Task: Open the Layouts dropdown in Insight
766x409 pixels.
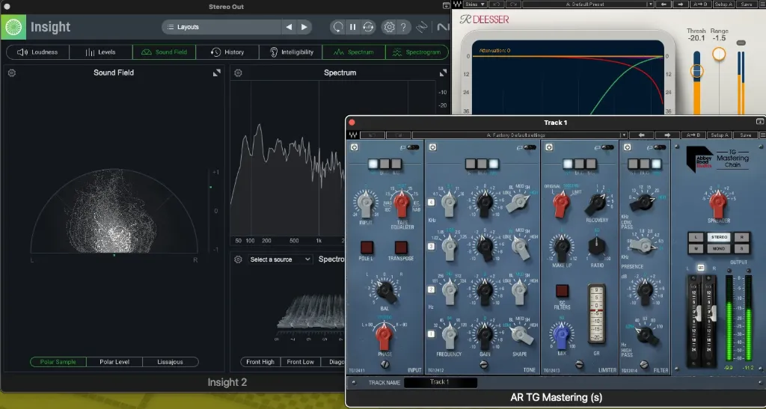Action: 221,27
